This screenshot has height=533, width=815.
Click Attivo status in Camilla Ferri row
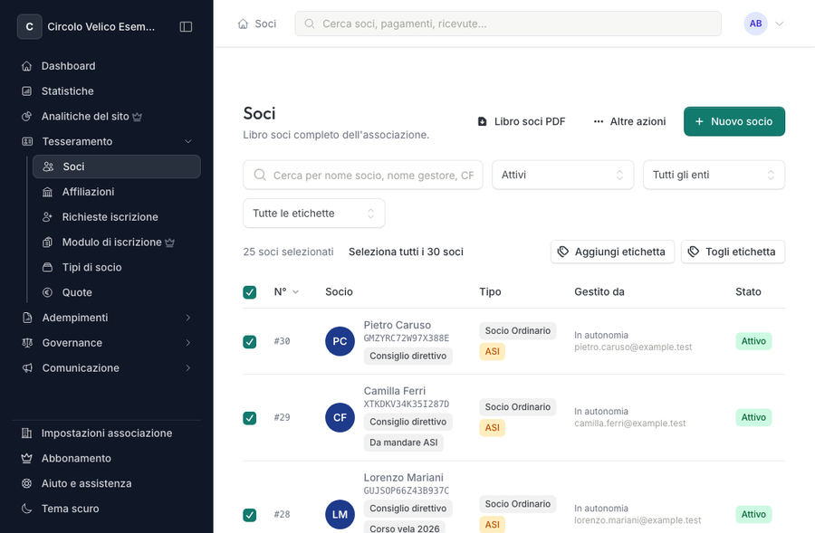pos(753,418)
